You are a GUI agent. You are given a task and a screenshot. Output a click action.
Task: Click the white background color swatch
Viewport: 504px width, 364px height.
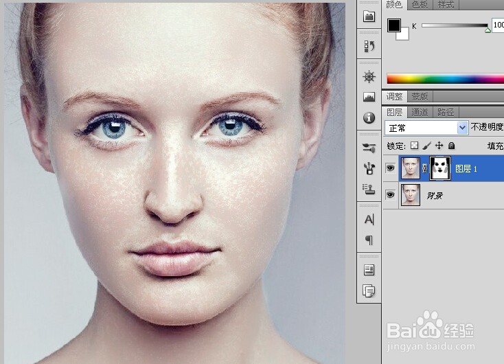(404, 35)
